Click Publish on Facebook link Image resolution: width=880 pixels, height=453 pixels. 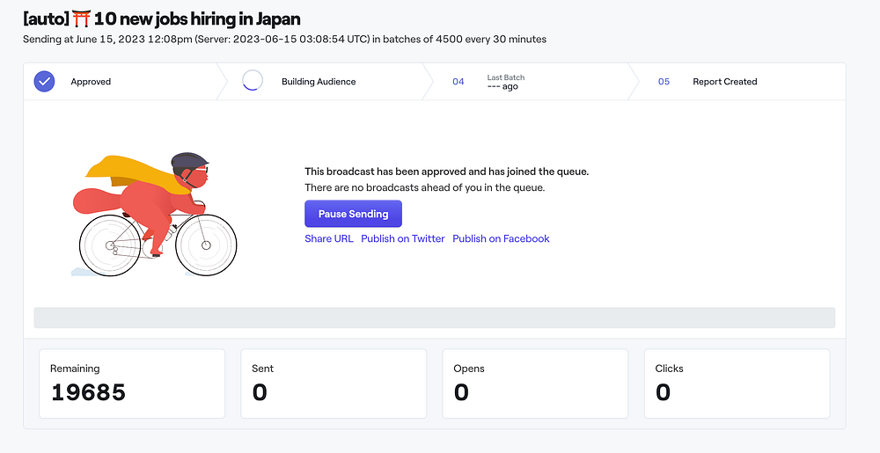point(501,238)
